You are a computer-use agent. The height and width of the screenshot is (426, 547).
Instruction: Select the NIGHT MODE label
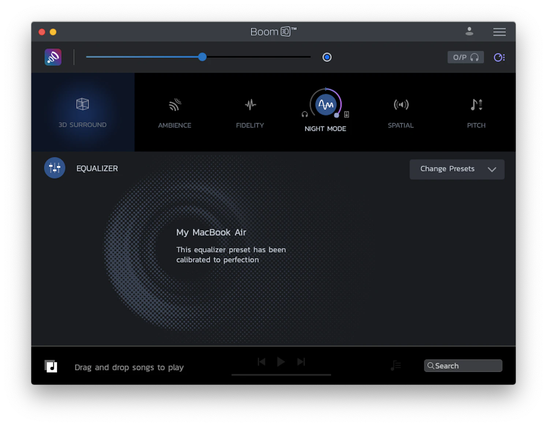(325, 129)
